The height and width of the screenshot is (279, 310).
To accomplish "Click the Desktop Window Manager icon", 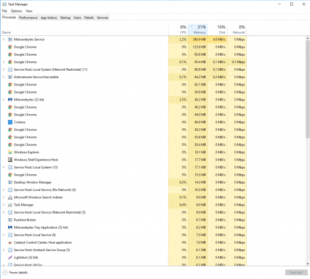I will coord(10,182).
